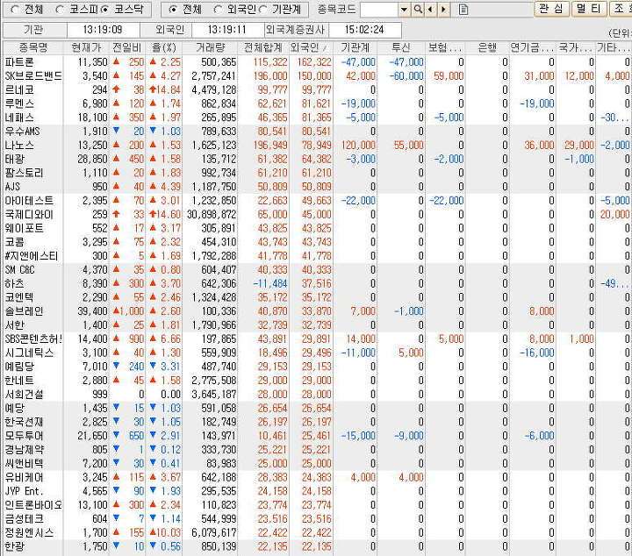The width and height of the screenshot is (632, 556).
Task: Select stock row 코엔텍
Action: [316, 297]
